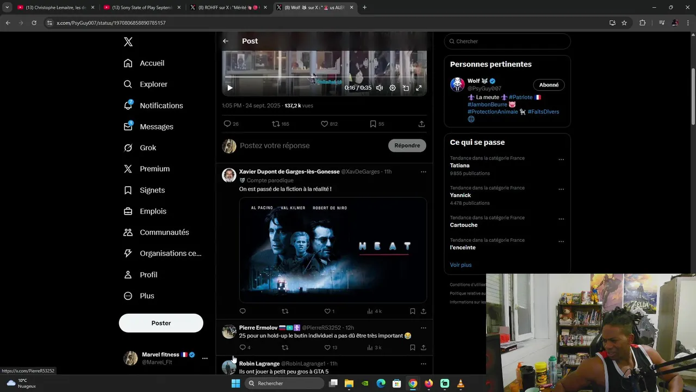
Task: Like Xavier Dupont's comment
Action: (x=330, y=311)
